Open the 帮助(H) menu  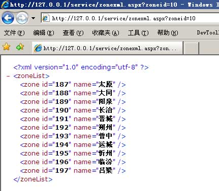click(168, 33)
